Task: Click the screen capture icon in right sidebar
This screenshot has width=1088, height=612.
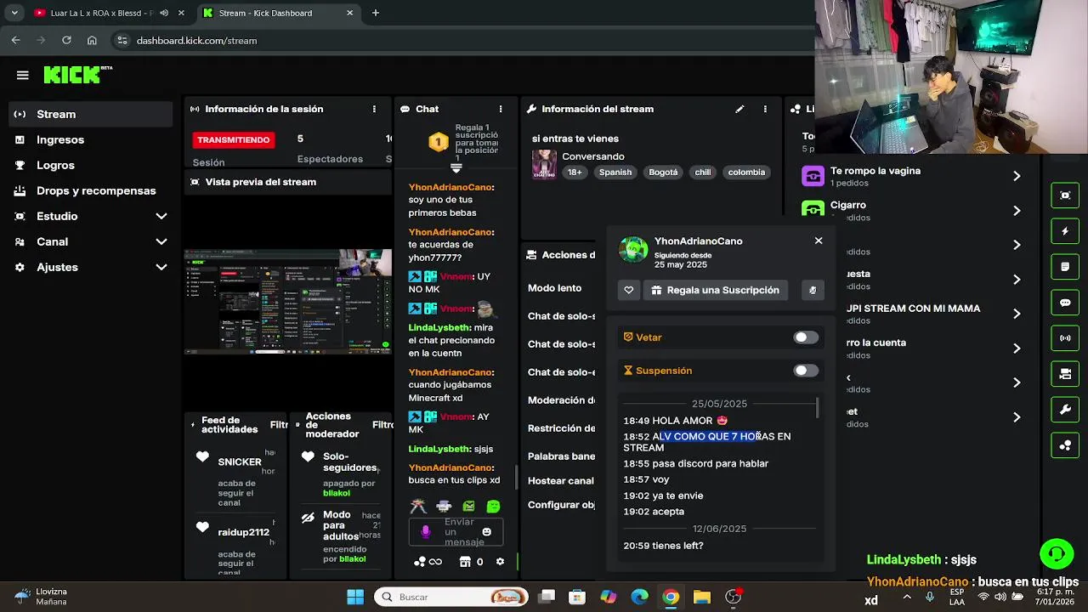Action: (x=1065, y=195)
